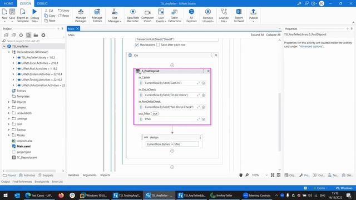Click Collapse All in designer
Viewport: 356px width, 200px height.
coord(273,34)
